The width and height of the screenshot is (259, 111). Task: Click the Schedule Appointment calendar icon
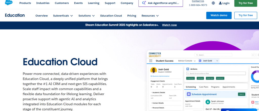[x=189, y=94]
